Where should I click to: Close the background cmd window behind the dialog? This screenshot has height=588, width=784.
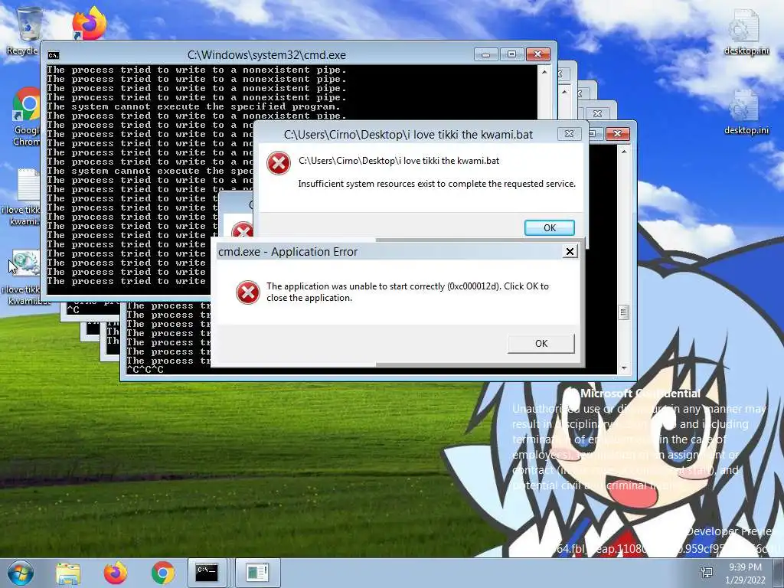[x=618, y=133]
